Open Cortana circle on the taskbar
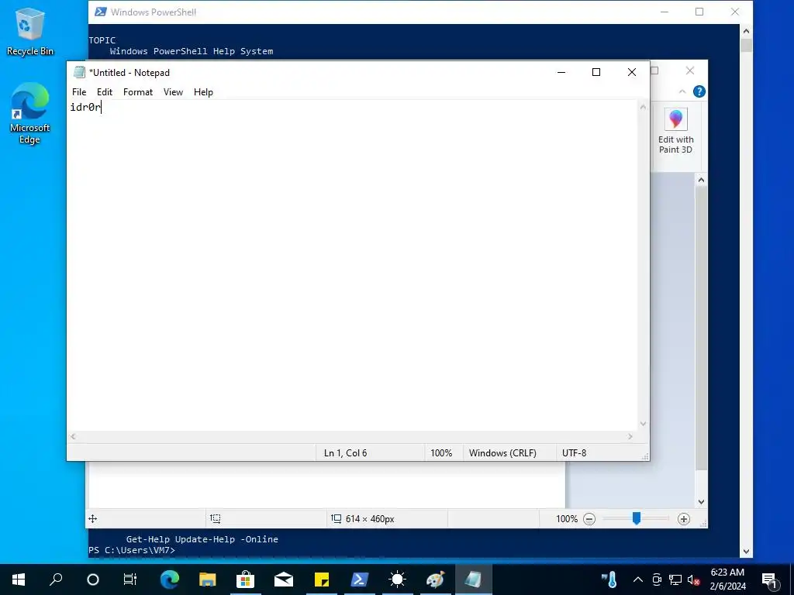Image resolution: width=794 pixels, height=595 pixels. (93, 580)
